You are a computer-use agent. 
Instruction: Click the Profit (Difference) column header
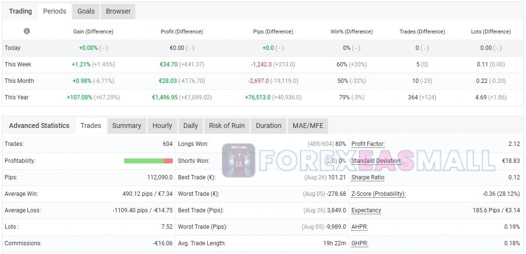point(182,32)
